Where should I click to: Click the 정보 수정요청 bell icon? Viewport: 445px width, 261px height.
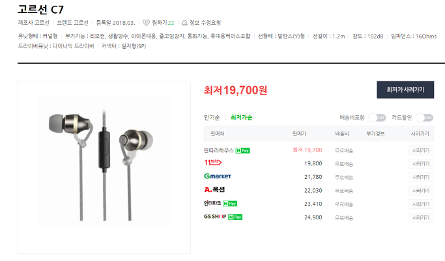[x=184, y=23]
